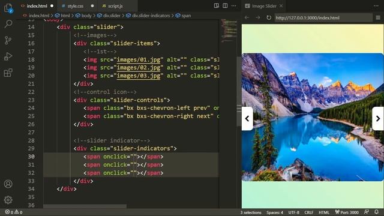Click the vertical editor scrollbar
The width and height of the screenshot is (384, 216).
click(239, 92)
